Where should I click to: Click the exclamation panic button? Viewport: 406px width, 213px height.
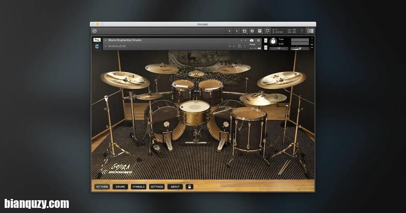(x=302, y=31)
